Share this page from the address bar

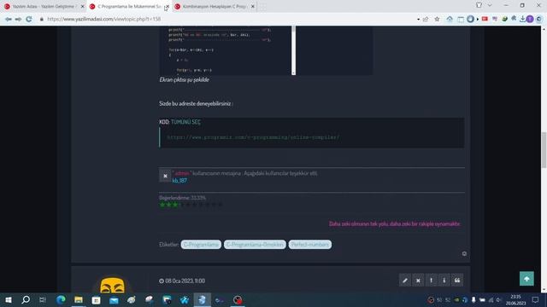pos(426,19)
